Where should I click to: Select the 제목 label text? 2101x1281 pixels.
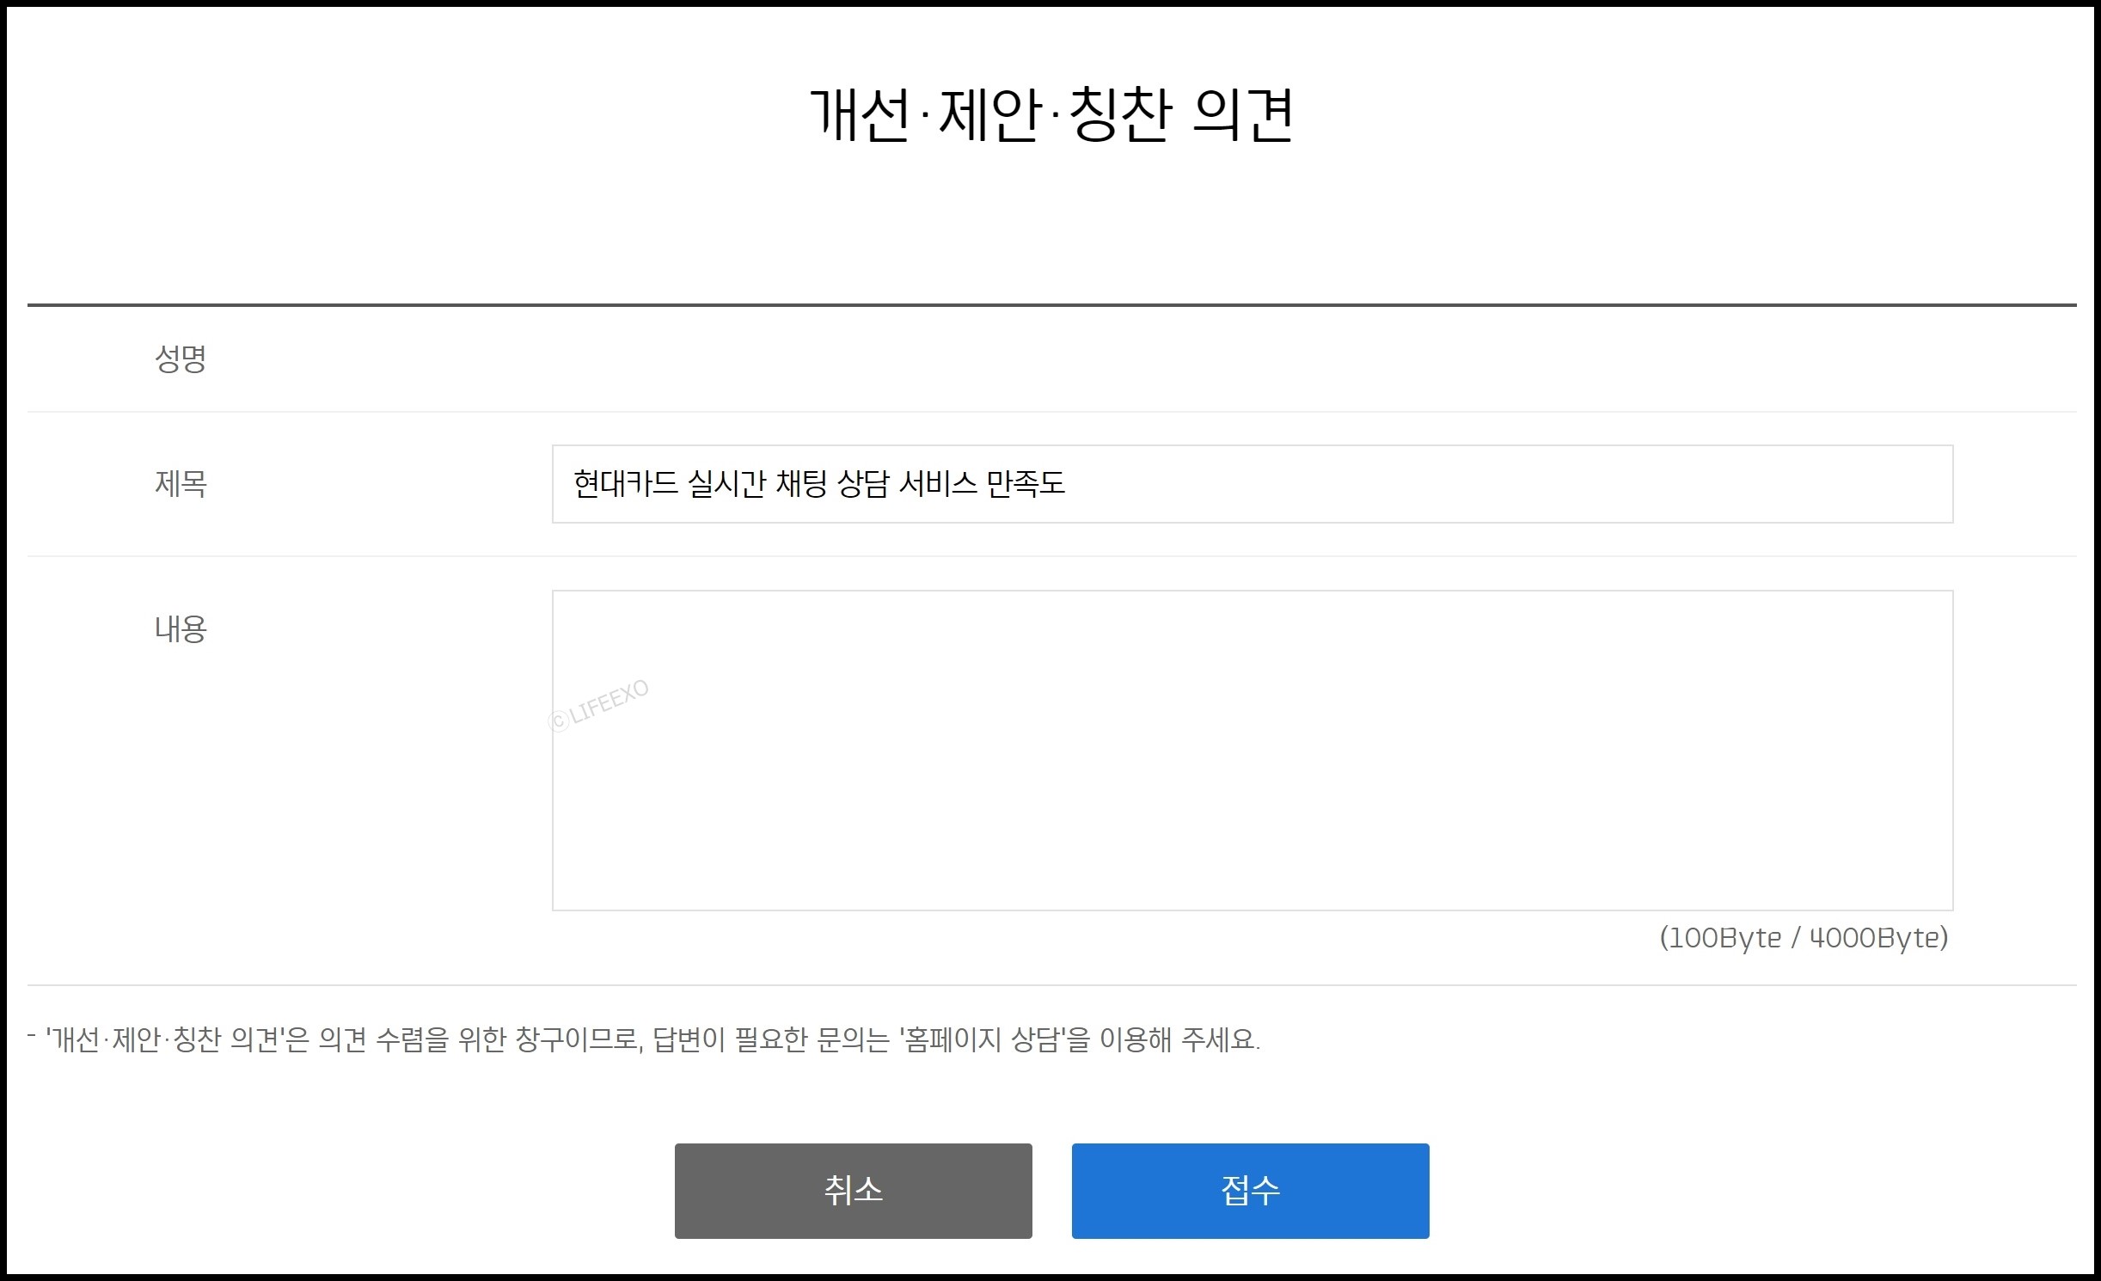(181, 484)
